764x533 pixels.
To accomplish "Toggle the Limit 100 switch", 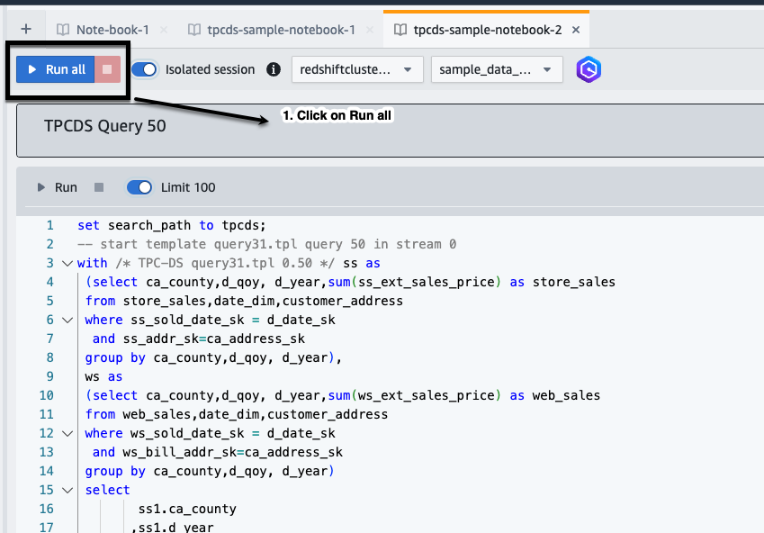I will click(139, 187).
